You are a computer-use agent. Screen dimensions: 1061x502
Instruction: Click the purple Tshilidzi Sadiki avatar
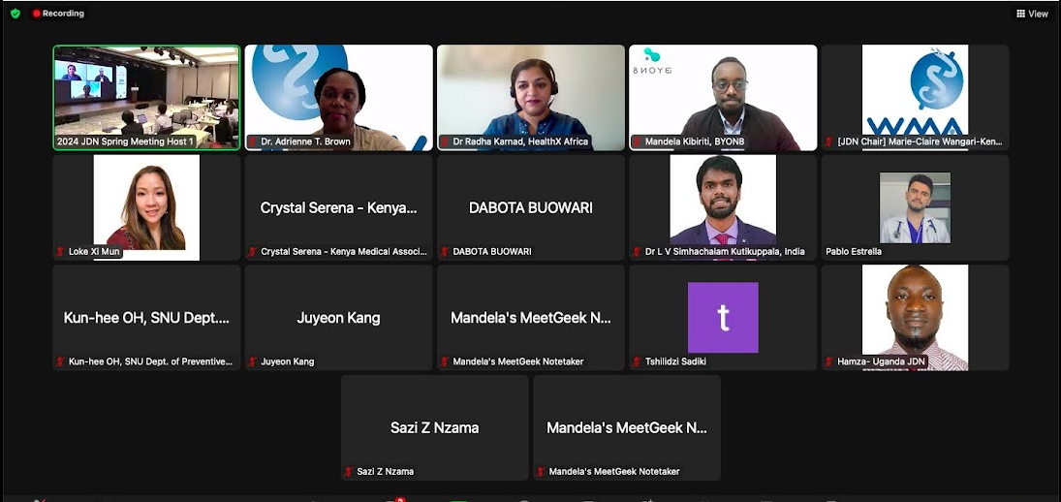tap(723, 317)
